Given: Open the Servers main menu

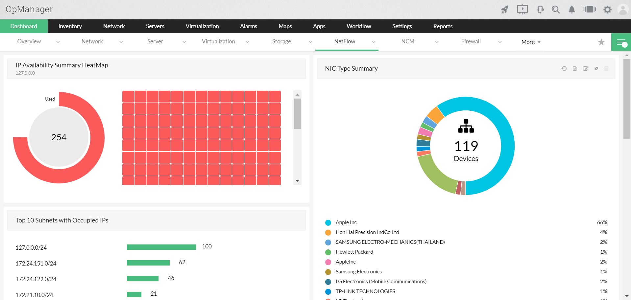Looking at the screenshot, I should (x=155, y=26).
